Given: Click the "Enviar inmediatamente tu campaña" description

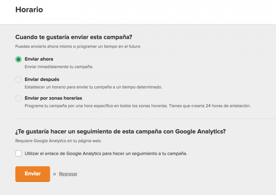Looking at the screenshot, I should pos(59,67).
